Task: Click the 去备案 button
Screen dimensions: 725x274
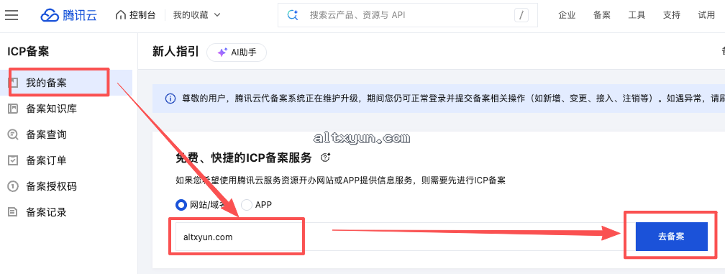Action: 671,237
